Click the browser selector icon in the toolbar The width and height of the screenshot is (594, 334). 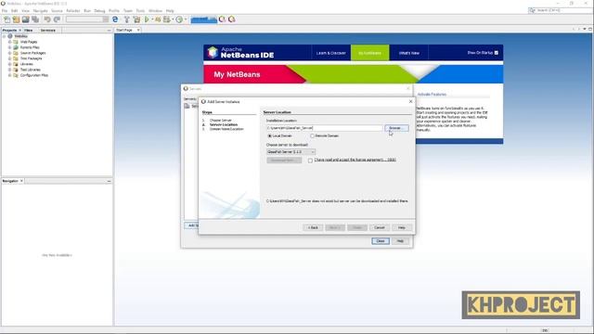coord(115,19)
